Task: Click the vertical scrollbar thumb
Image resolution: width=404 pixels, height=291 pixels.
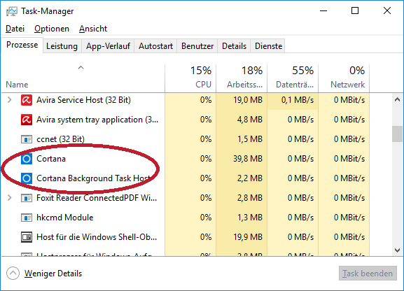Action: (x=397, y=134)
